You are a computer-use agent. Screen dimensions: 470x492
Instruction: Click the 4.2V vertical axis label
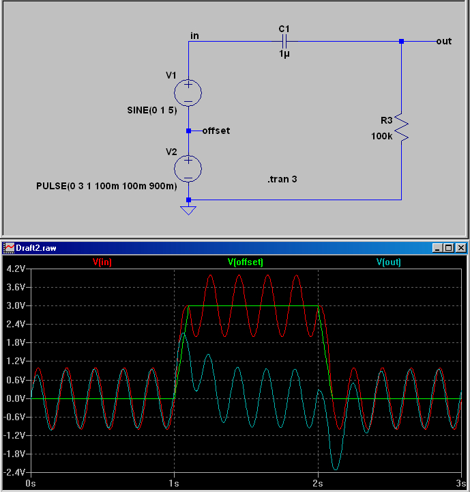pyautogui.click(x=16, y=269)
